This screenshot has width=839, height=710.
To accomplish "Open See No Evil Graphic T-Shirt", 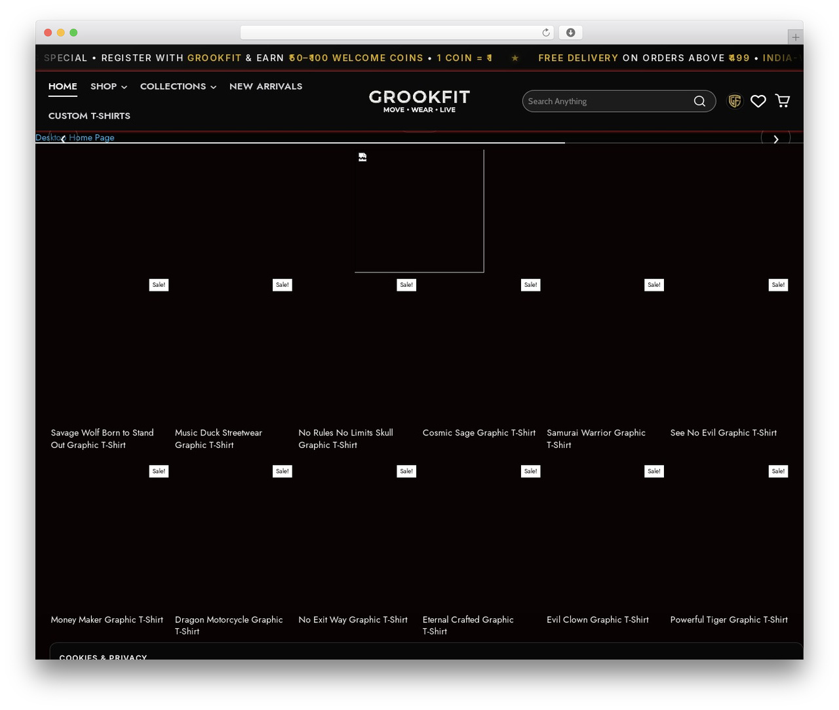I will (724, 433).
